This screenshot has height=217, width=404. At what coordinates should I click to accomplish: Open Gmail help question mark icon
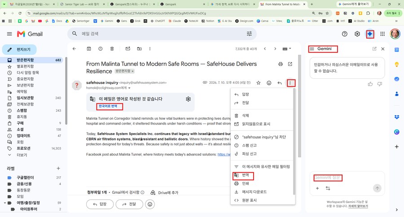pos(344,34)
